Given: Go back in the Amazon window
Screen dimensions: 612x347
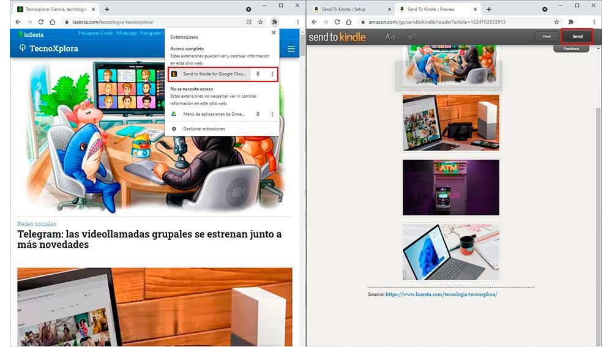Looking at the screenshot, I should (x=314, y=22).
